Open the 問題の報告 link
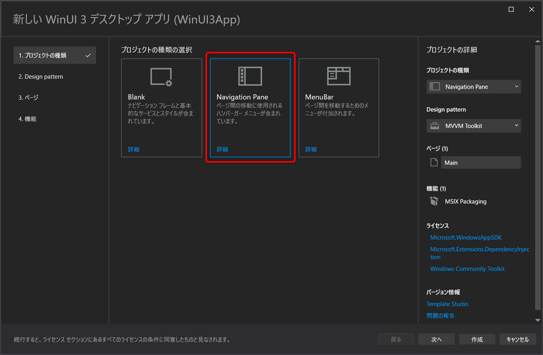Screen dimensions: 543x355 pos(440,316)
